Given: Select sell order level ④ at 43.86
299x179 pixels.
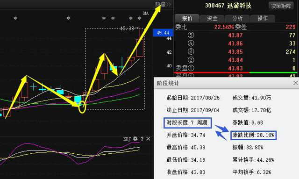Looking at the screenshot, I should point(235,43).
